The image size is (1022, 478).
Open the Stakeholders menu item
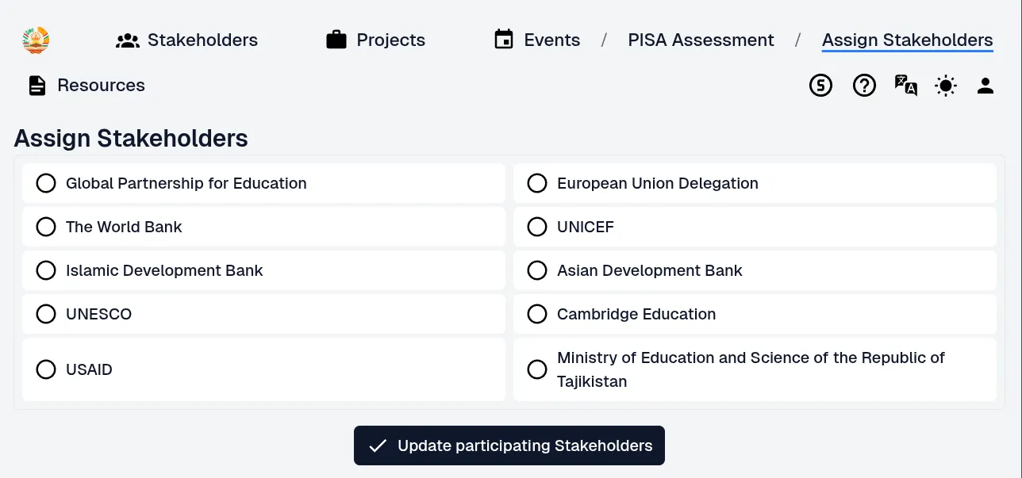[202, 40]
